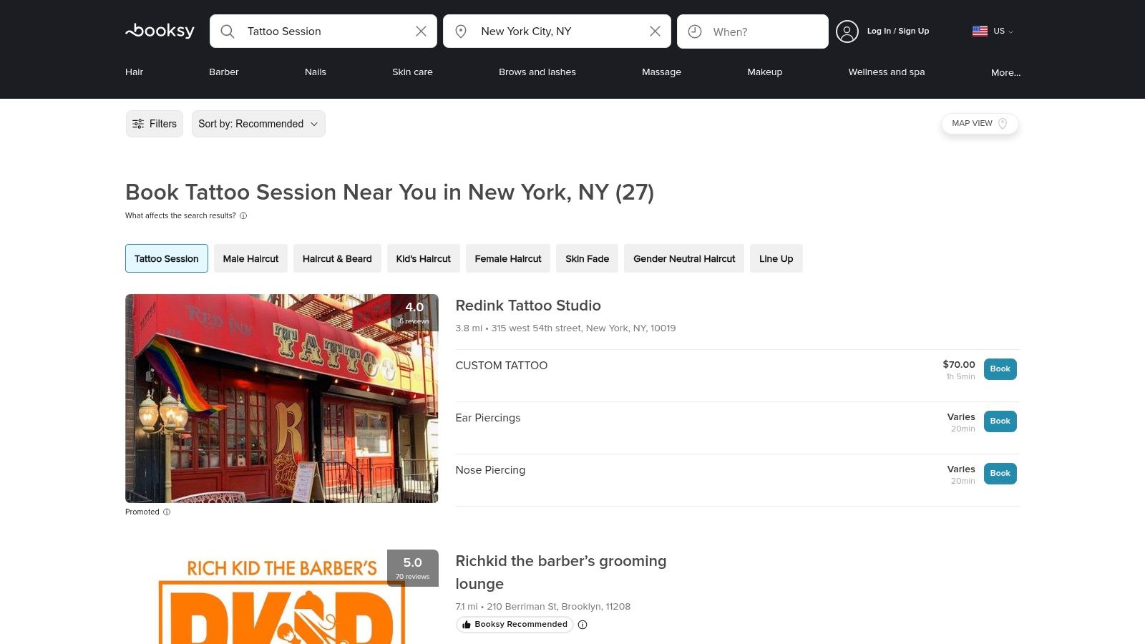This screenshot has width=1145, height=644.
Task: Open the US country selector
Action: tap(993, 31)
